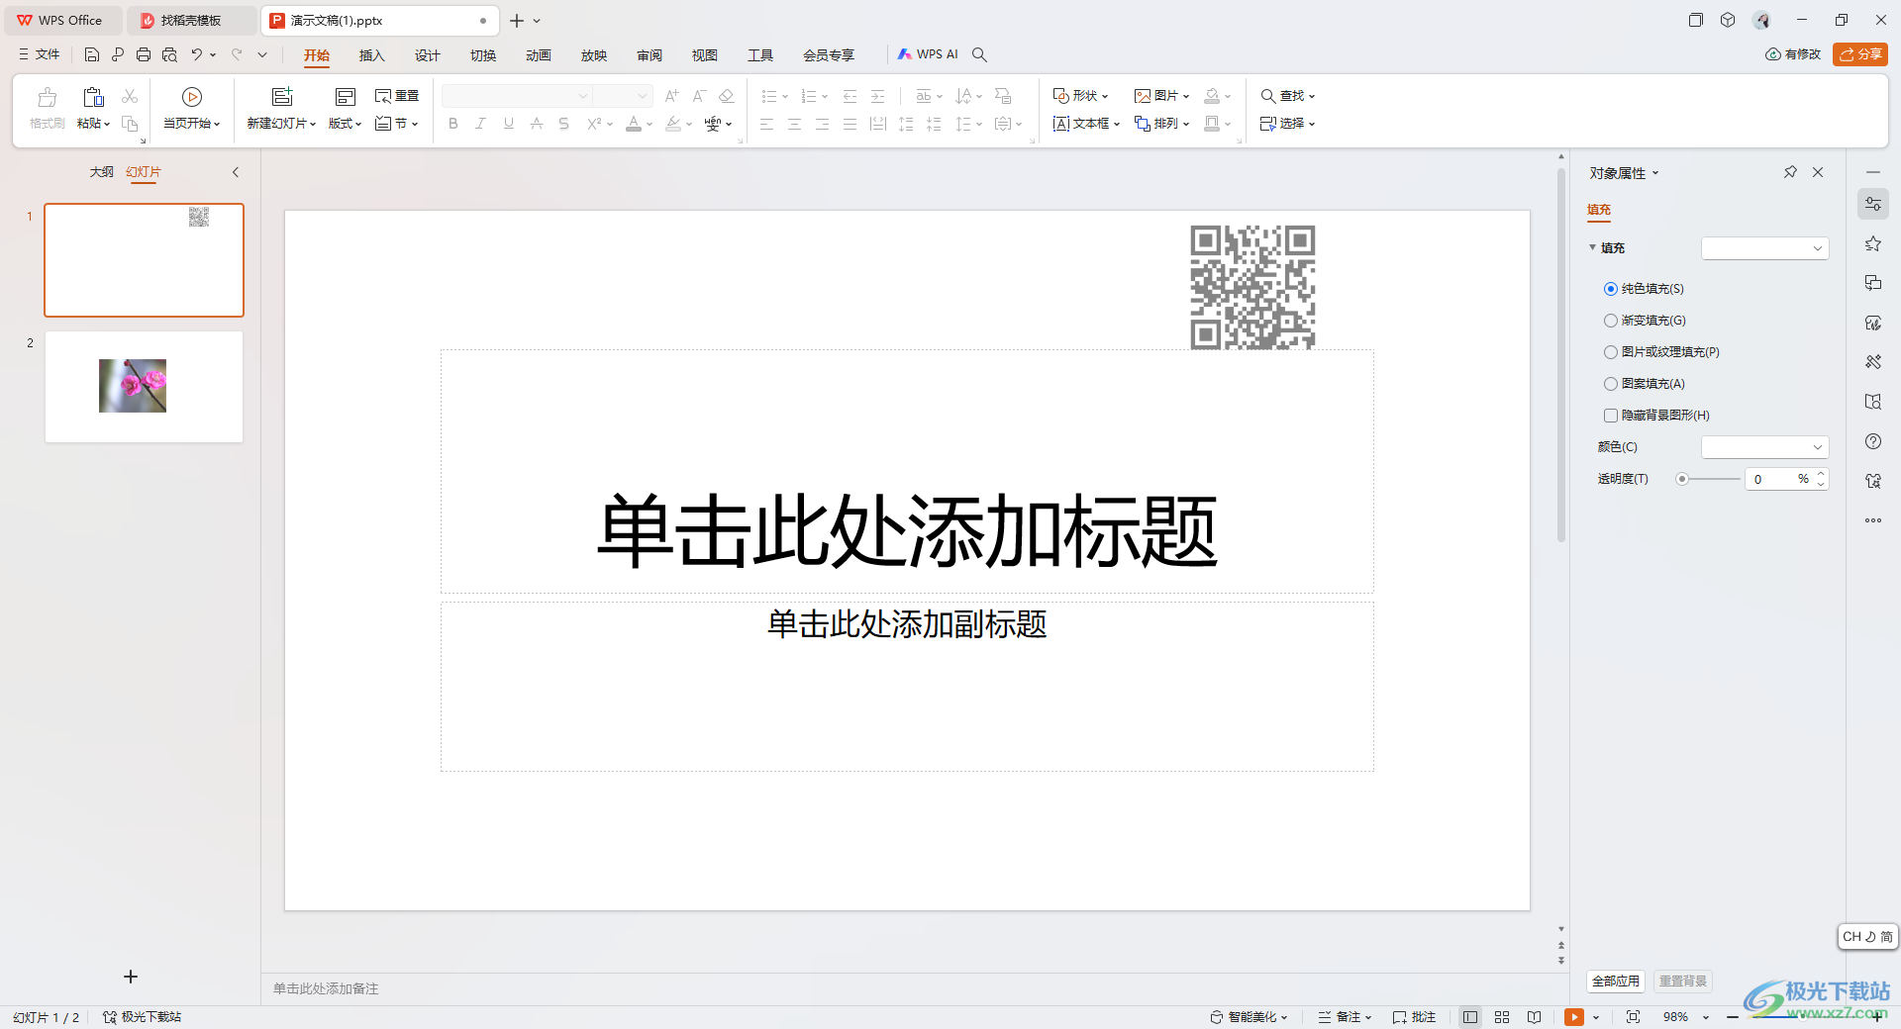Start slideshow from status bar play button

1574,1017
